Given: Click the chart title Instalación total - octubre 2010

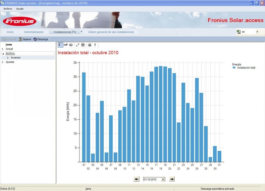Looking at the screenshot, I should click(x=88, y=53).
